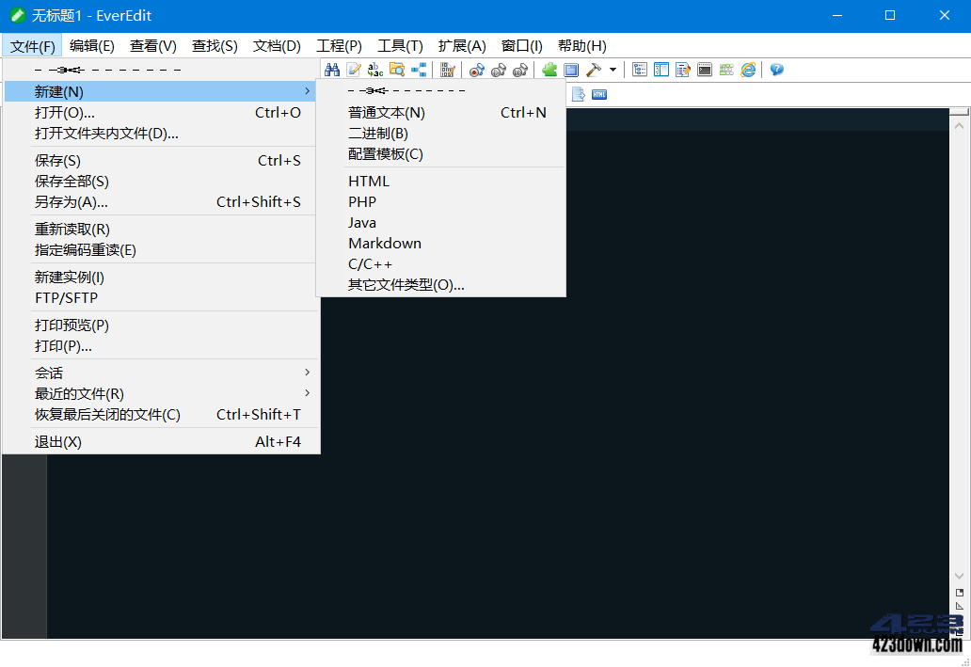The height and width of the screenshot is (667, 971).
Task: Play the recorded macro
Action: click(499, 70)
